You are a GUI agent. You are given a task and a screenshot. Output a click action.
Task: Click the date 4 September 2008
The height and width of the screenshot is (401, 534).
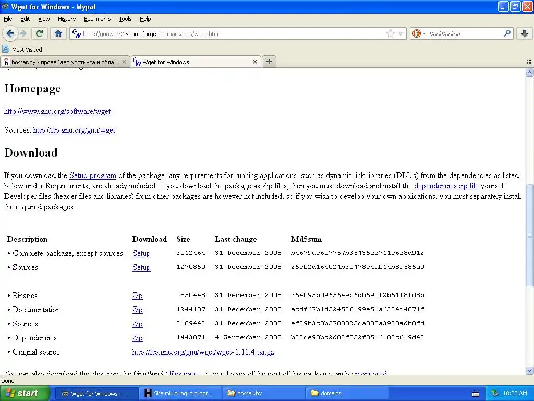tap(248, 337)
